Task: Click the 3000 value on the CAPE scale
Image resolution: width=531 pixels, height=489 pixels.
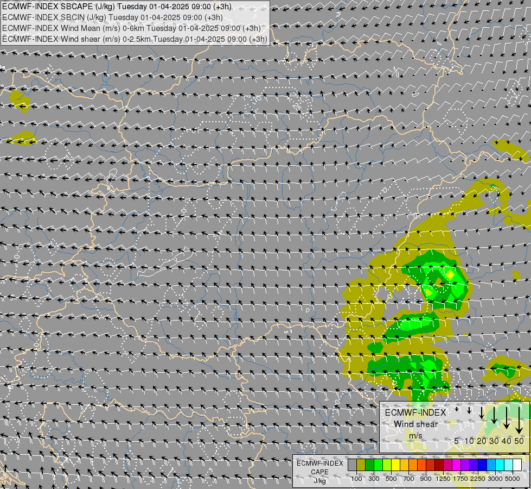Action: [495, 479]
